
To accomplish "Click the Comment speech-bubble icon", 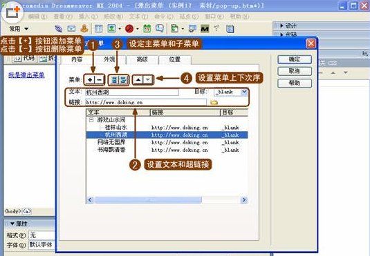I will tap(160, 28).
